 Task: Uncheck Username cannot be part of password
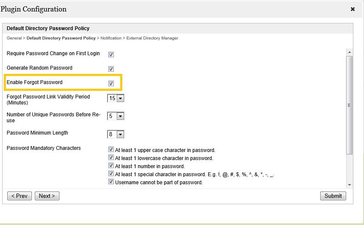[x=111, y=182]
